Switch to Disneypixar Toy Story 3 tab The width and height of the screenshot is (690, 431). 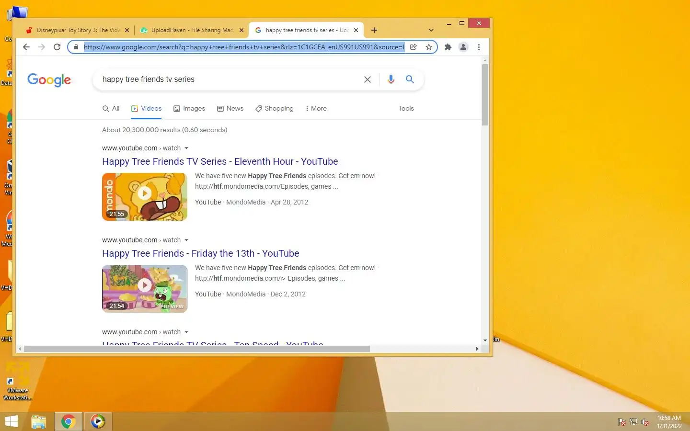point(78,30)
